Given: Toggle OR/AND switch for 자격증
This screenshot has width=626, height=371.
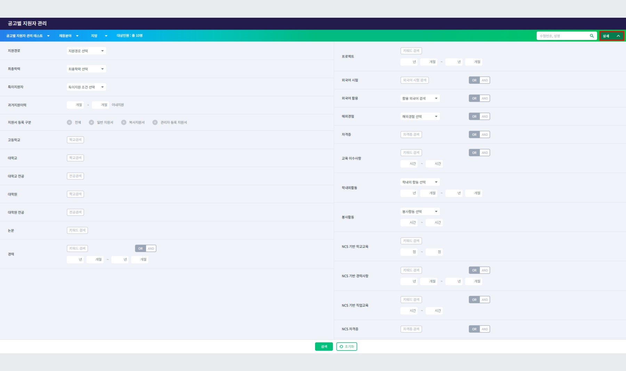Looking at the screenshot, I should [x=480, y=134].
